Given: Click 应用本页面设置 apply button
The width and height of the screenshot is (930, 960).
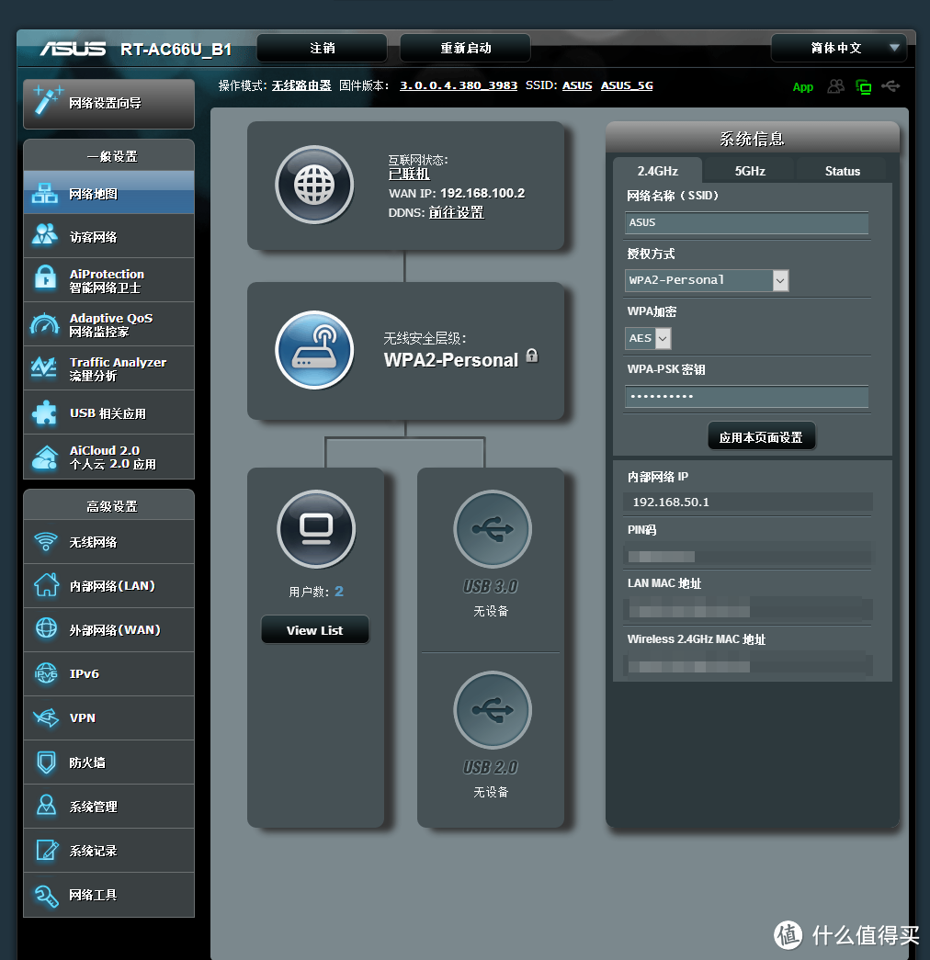Looking at the screenshot, I should (761, 437).
